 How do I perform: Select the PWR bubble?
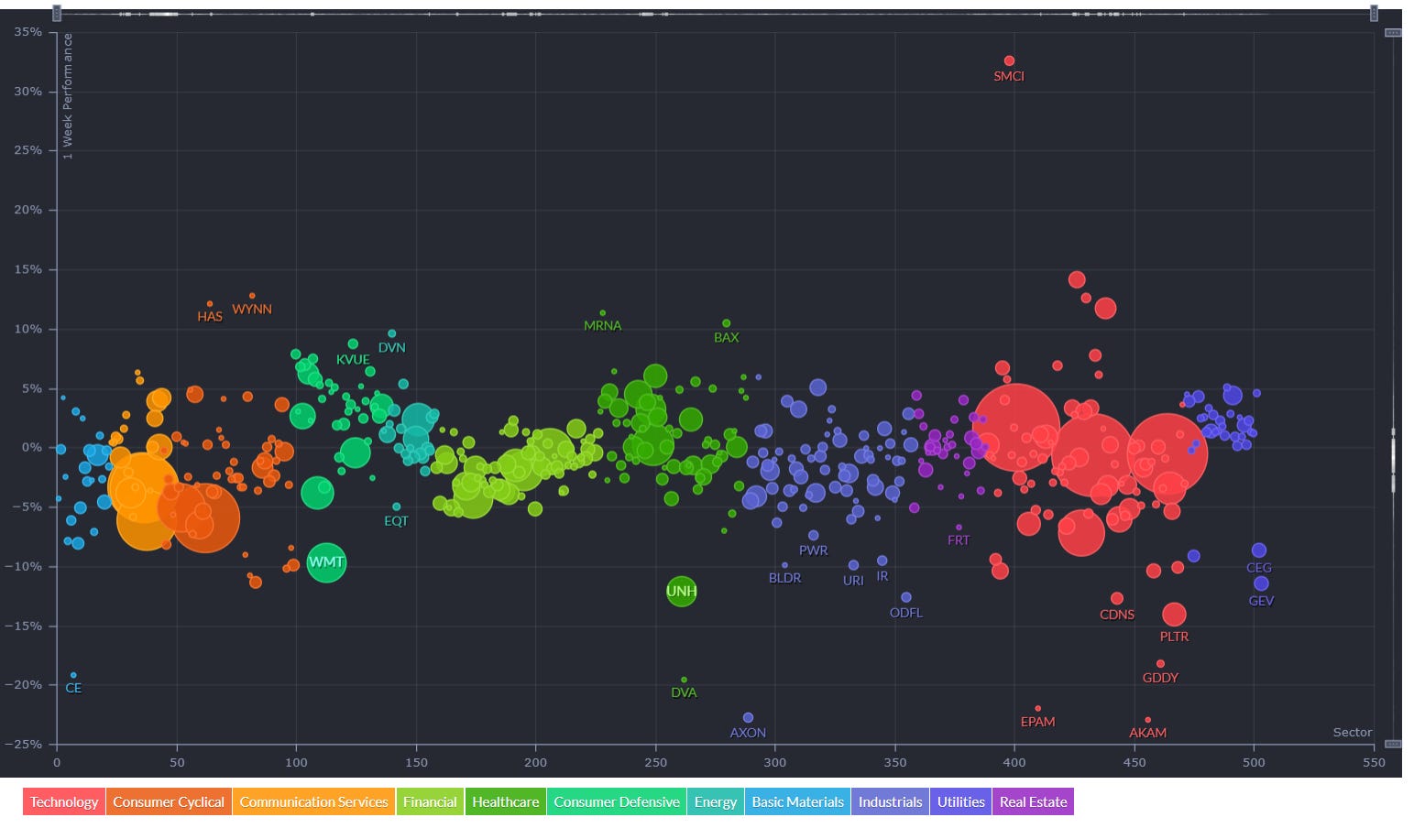pos(813,536)
